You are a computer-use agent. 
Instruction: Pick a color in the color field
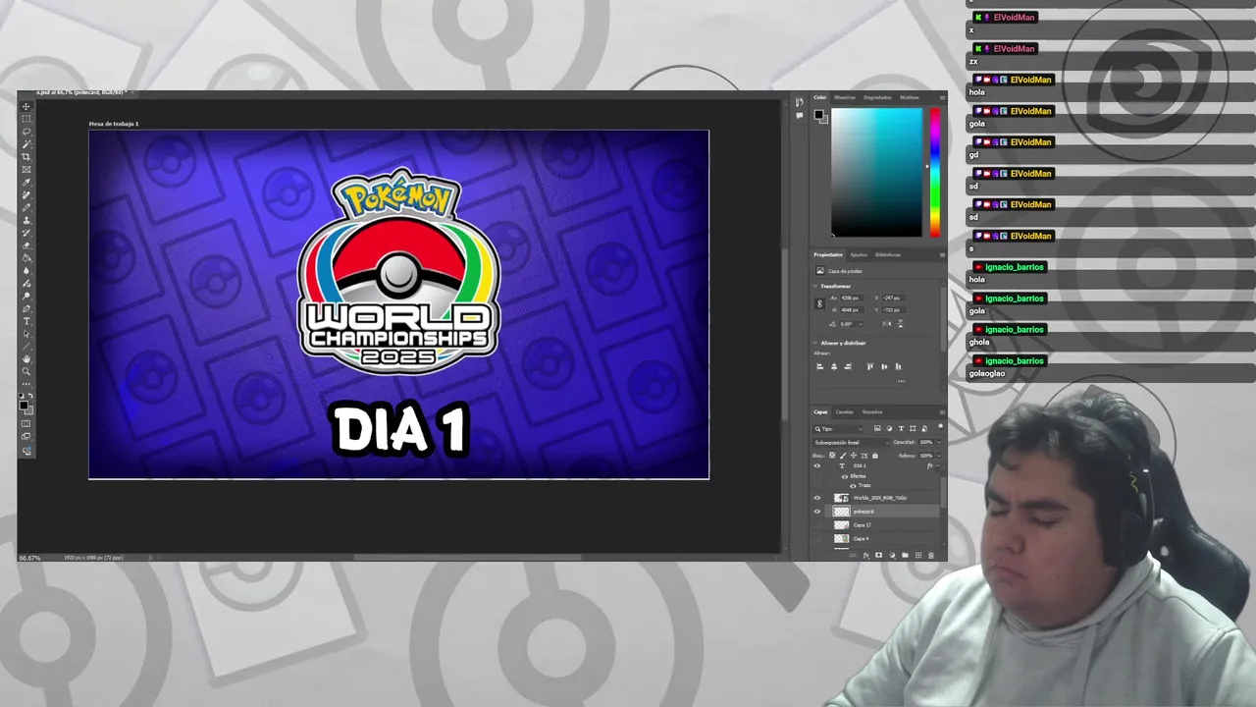point(876,172)
